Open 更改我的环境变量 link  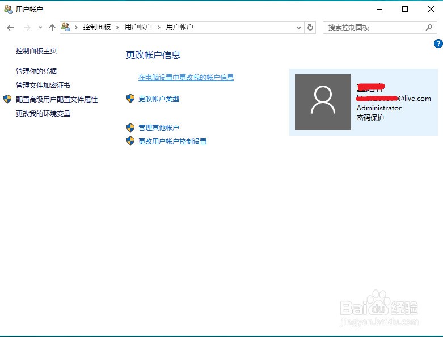(43, 114)
